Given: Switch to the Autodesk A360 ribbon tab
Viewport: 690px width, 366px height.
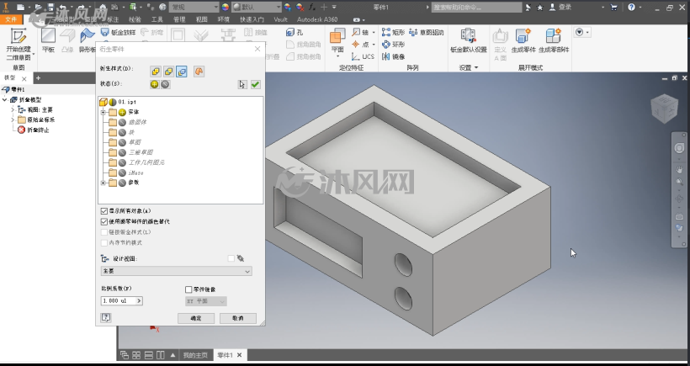Looking at the screenshot, I should tap(317, 19).
